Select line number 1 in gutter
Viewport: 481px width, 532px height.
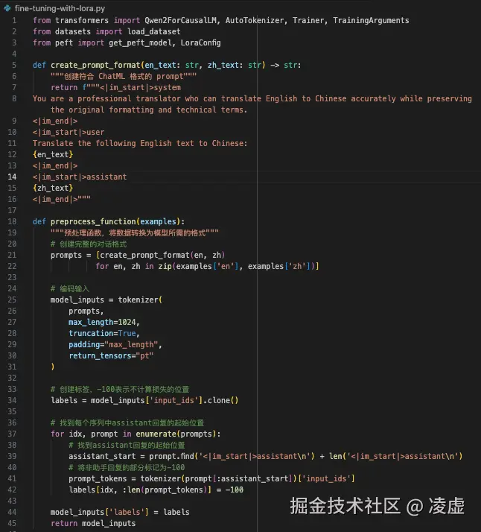click(x=14, y=20)
